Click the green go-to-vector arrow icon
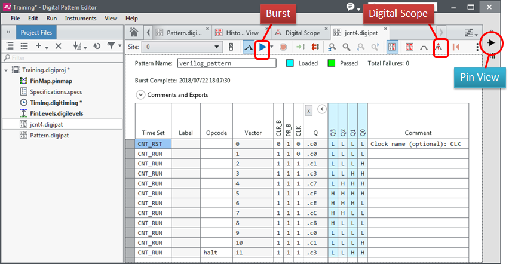The width and height of the screenshot is (509, 264). 301,47
